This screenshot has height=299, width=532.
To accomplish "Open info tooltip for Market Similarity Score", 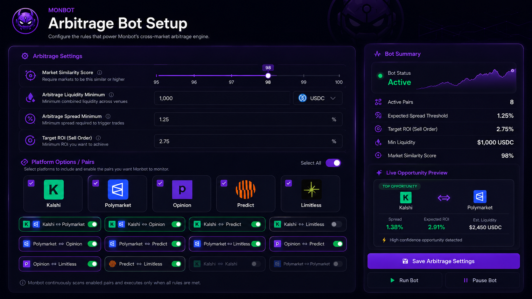I will click(x=100, y=72).
